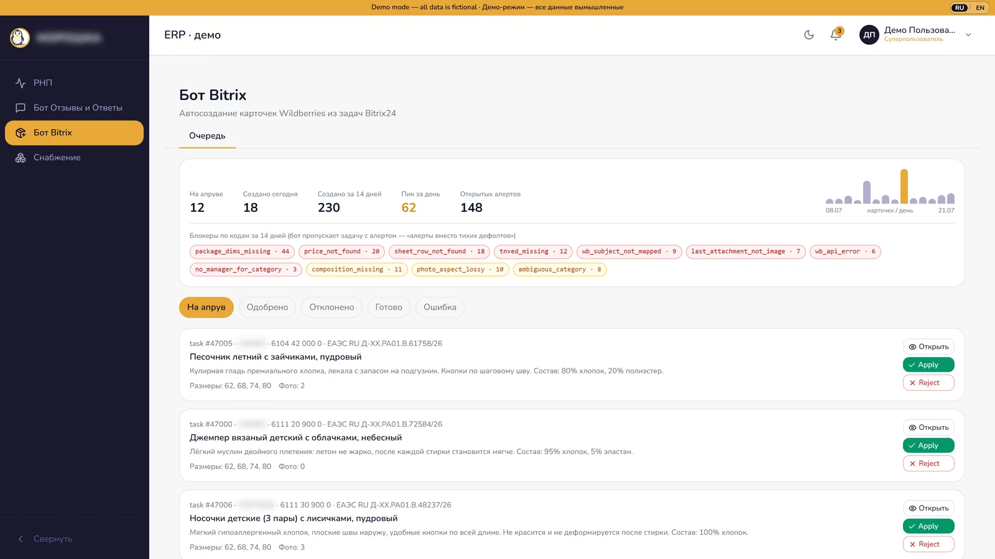Viewport: 995px width, 559px height.
Task: Open РНП section in sidebar
Action: pyautogui.click(x=74, y=83)
